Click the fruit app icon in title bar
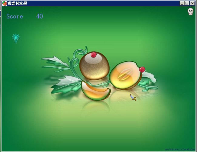Screen dimensions: 197x152 [5, 3]
